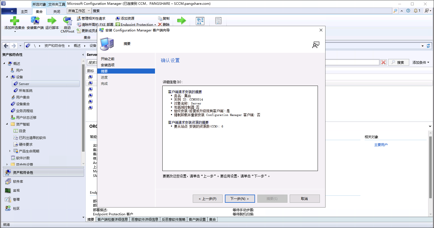Image resolution: width=434 pixels, height=228 pixels.
Task: Click 添加资源 in the ribbon
Action: pyautogui.click(x=125, y=18)
